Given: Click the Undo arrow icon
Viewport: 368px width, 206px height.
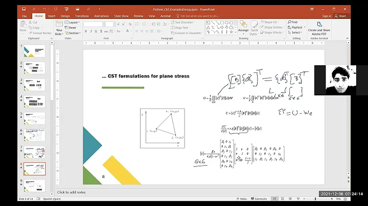Looking at the screenshot, I should pos(44,9).
